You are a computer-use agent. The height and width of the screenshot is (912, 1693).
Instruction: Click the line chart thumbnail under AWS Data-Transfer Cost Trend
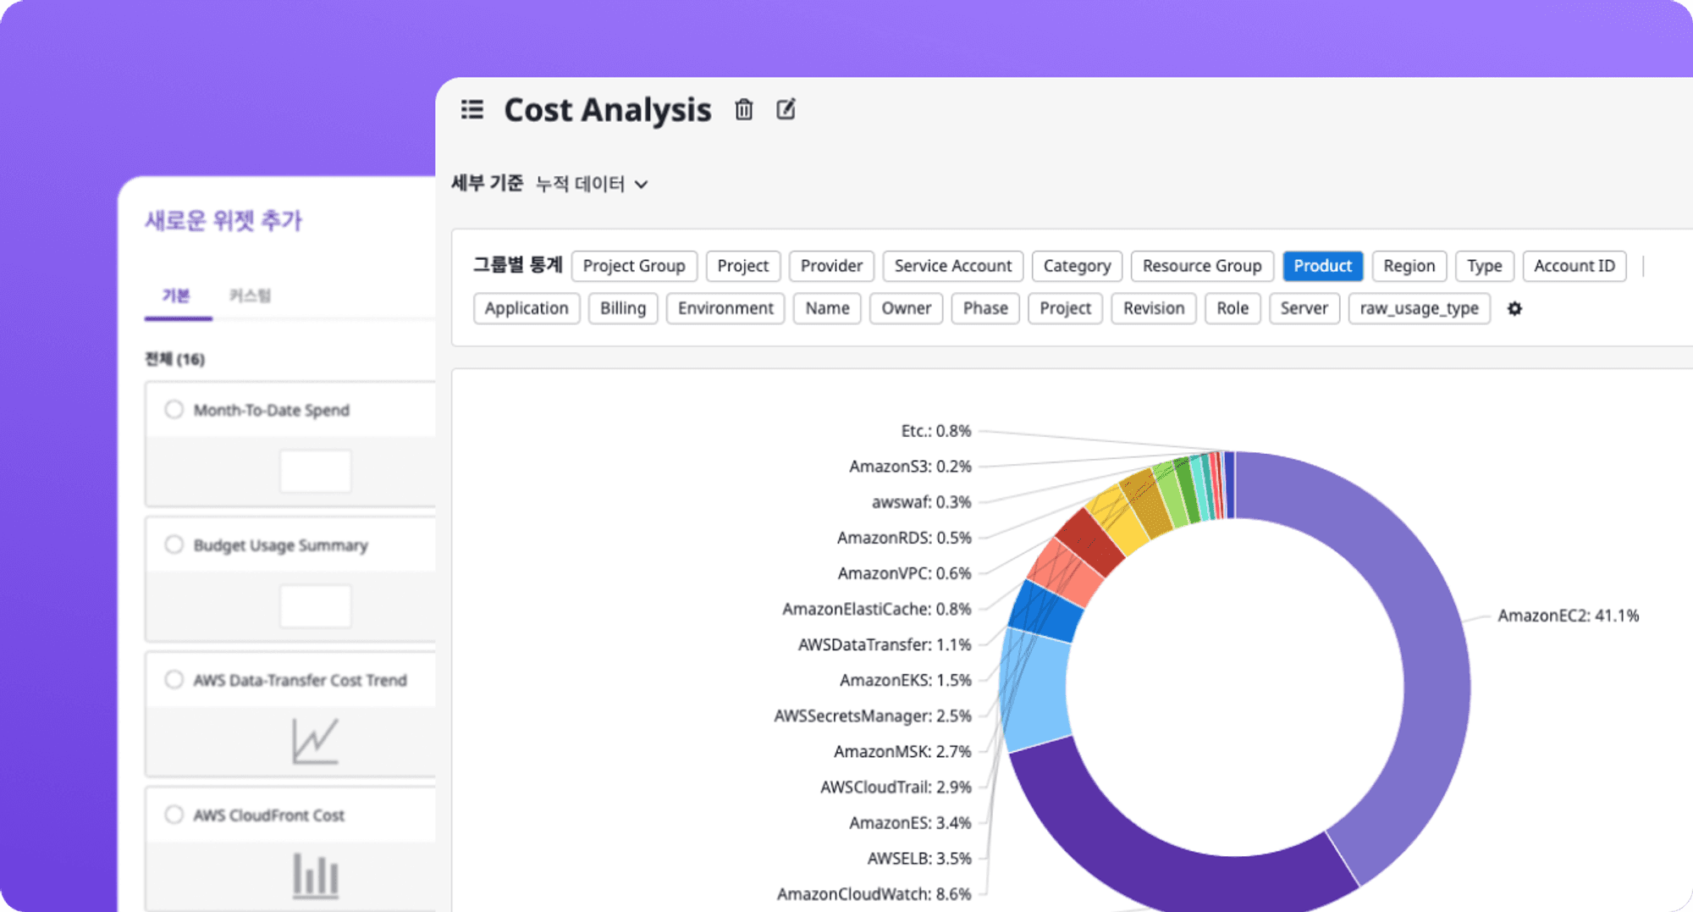pos(315,741)
